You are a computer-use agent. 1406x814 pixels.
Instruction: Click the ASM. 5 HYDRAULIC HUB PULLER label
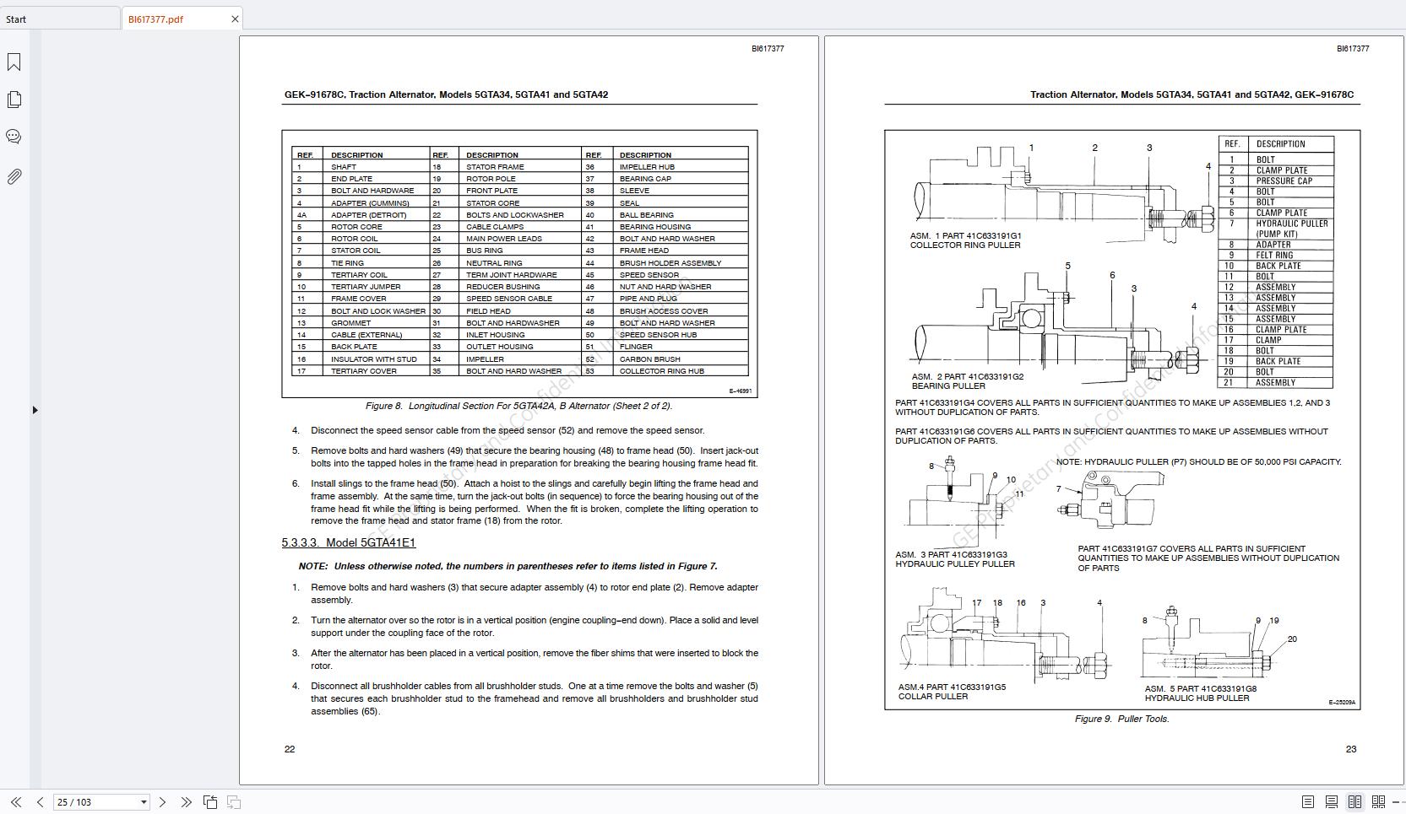pos(1200,693)
